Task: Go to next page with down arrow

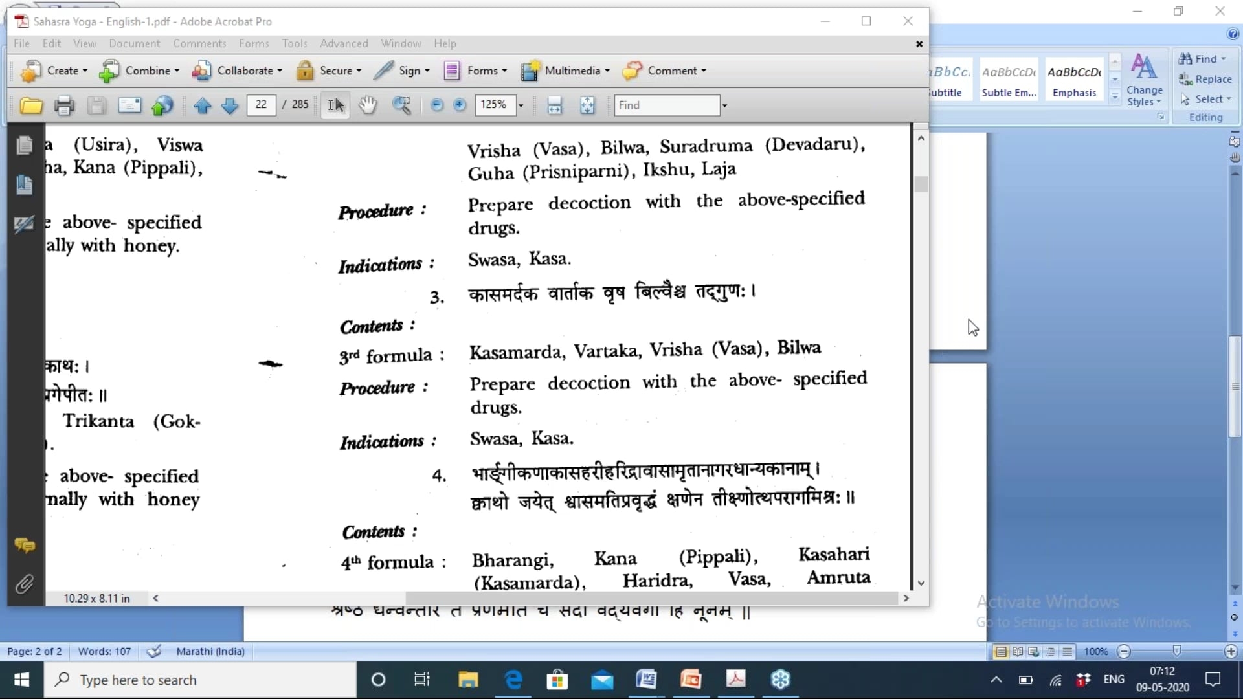Action: [229, 105]
